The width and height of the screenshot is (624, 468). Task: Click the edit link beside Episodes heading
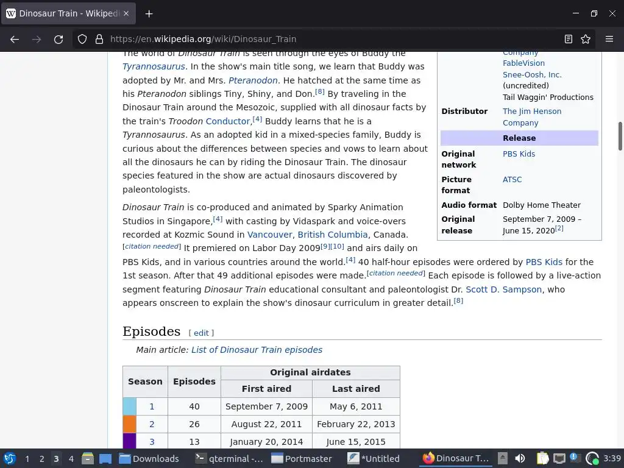pos(201,333)
